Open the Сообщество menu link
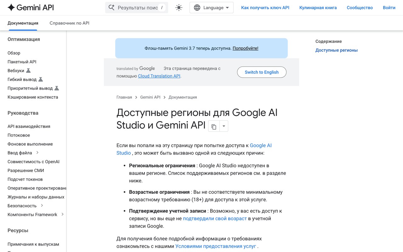The height and width of the screenshot is (252, 403). click(x=360, y=8)
